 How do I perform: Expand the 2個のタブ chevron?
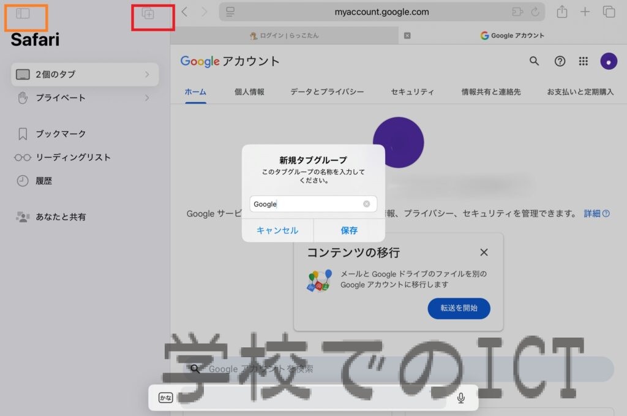click(x=147, y=74)
